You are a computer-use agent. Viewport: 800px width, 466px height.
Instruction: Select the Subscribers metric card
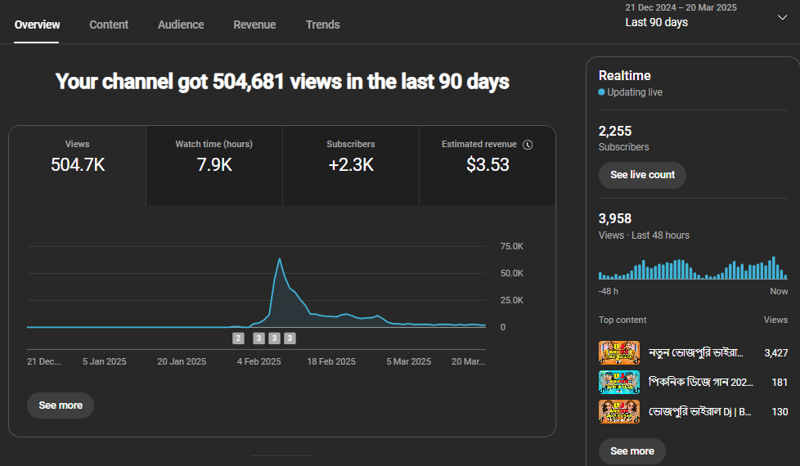(351, 164)
